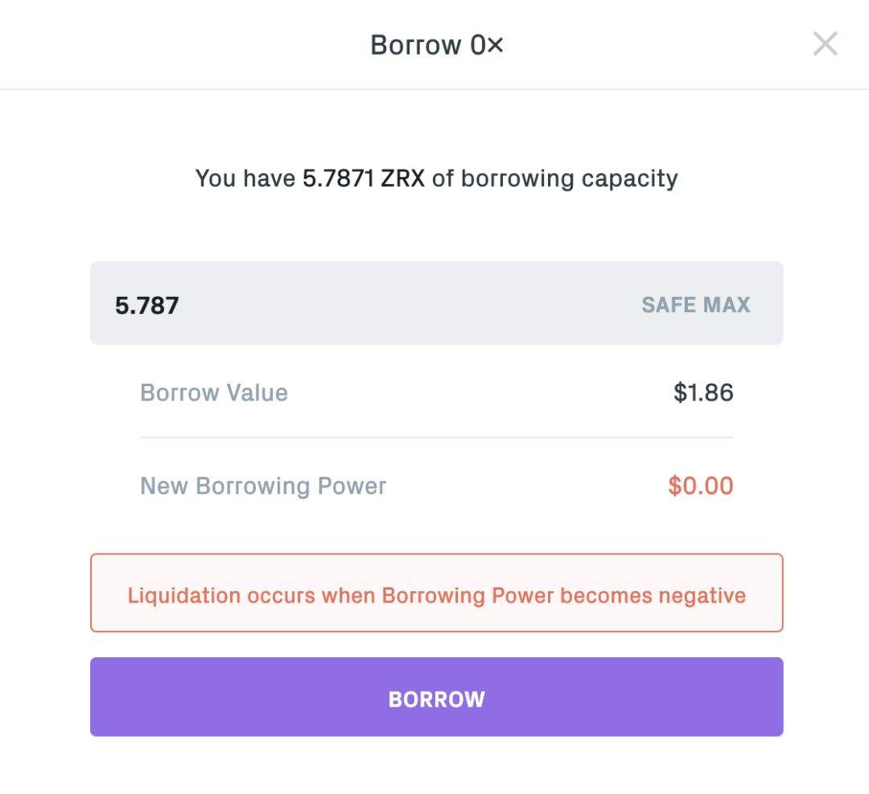Viewport: 869px width, 794px height.
Task: Click the 5.787 entered amount text
Action: pyautogui.click(x=146, y=305)
